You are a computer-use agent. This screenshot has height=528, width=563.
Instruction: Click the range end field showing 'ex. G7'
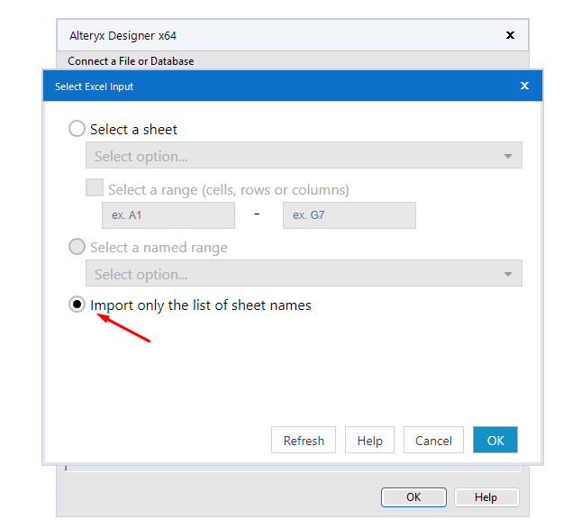(349, 215)
